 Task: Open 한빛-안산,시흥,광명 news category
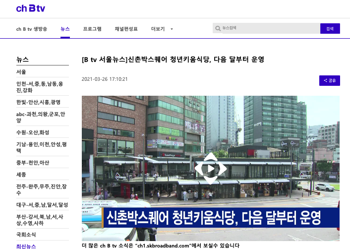pyautogui.click(x=43, y=102)
